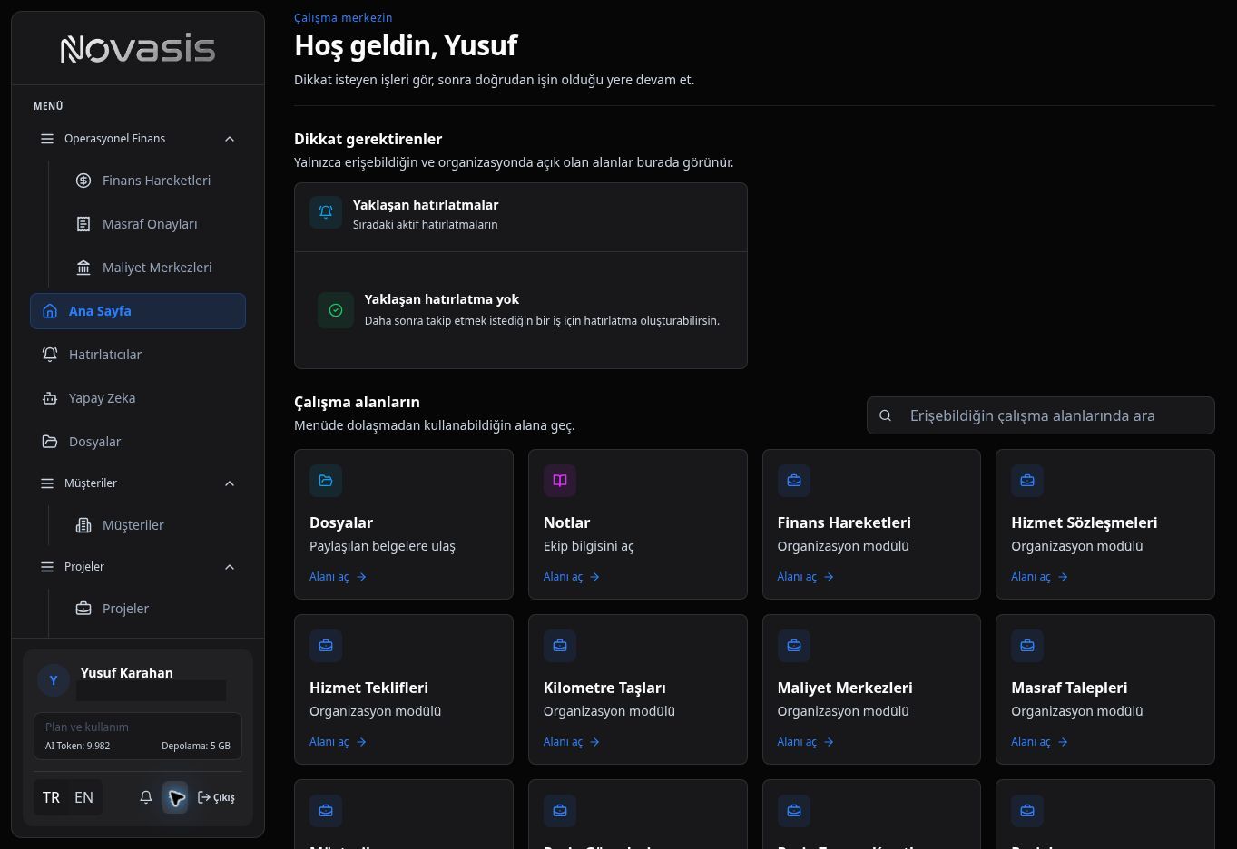The height and width of the screenshot is (849, 1237).
Task: Select the Ana Sayfa menu item
Action: click(138, 311)
